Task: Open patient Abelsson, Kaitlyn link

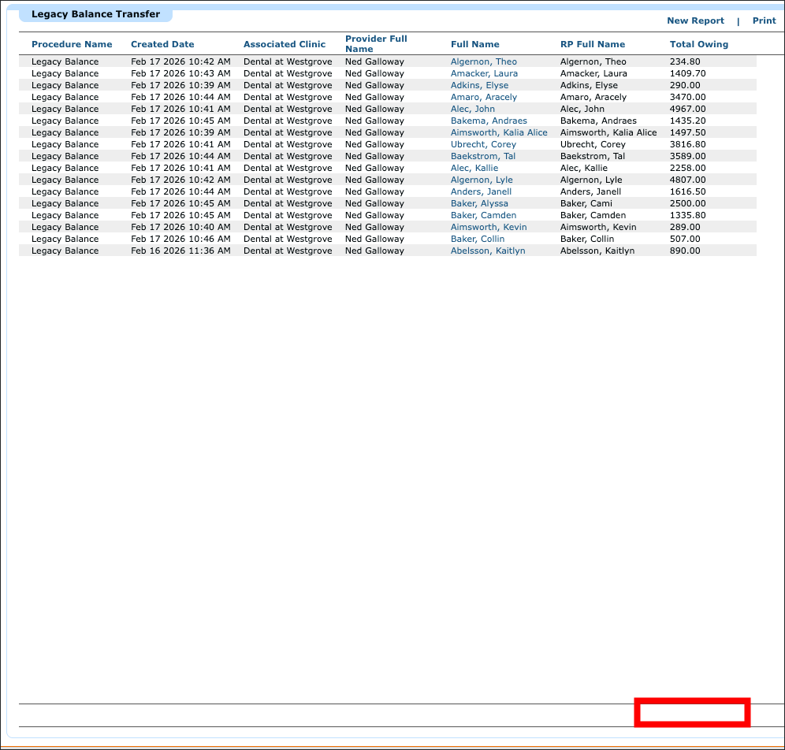Action: 488,251
